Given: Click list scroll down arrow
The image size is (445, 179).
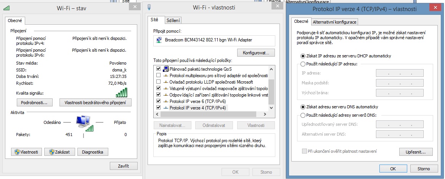Looking at the screenshot, I should [x=271, y=108].
